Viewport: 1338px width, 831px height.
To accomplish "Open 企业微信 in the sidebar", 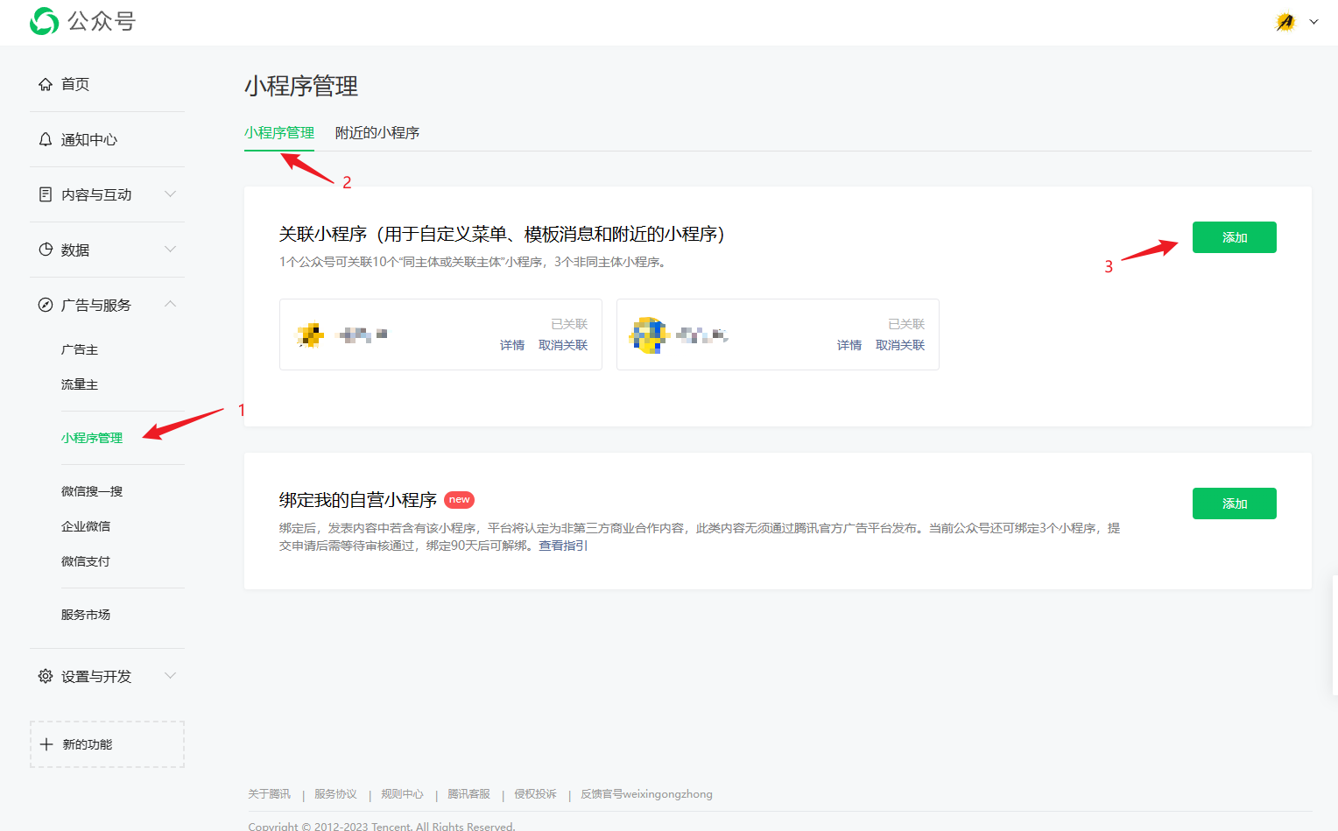I will click(86, 526).
